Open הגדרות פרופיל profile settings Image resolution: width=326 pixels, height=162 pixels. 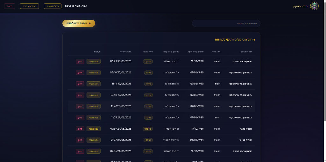tap(29, 6)
